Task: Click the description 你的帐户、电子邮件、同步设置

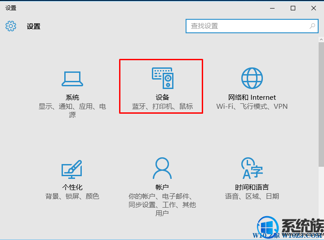Action: point(162,204)
